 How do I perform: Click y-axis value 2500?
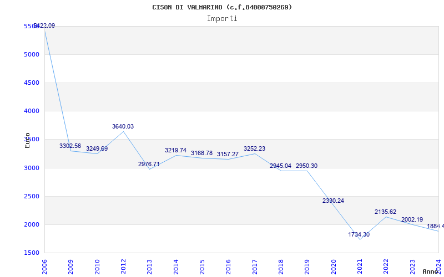[x=32, y=197]
